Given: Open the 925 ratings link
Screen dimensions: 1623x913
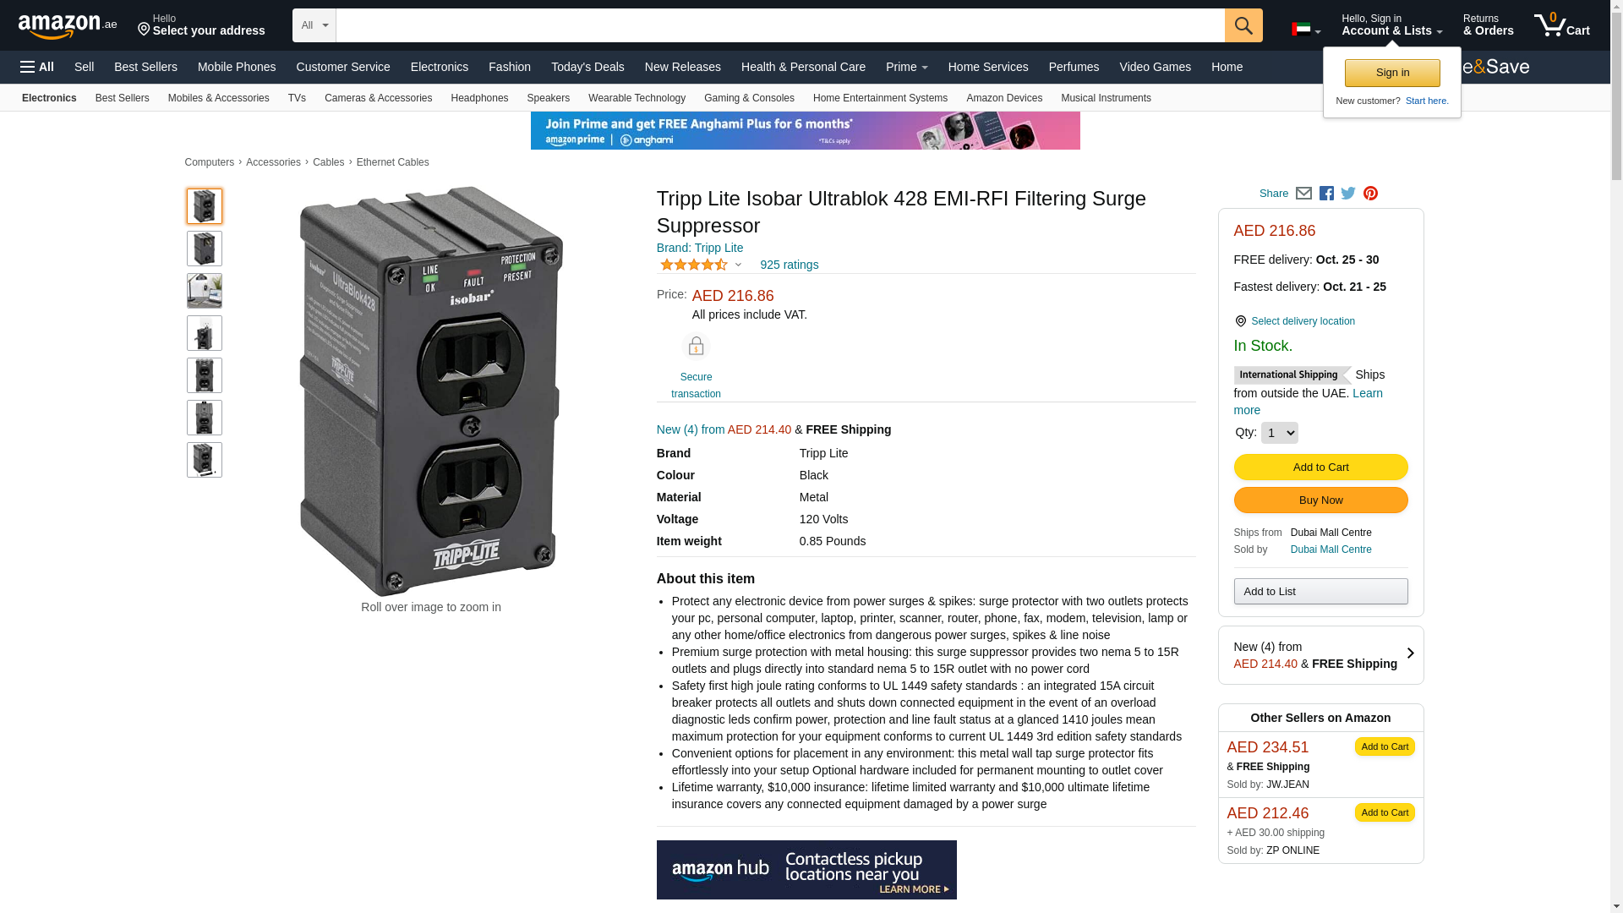Looking at the screenshot, I should [x=789, y=265].
